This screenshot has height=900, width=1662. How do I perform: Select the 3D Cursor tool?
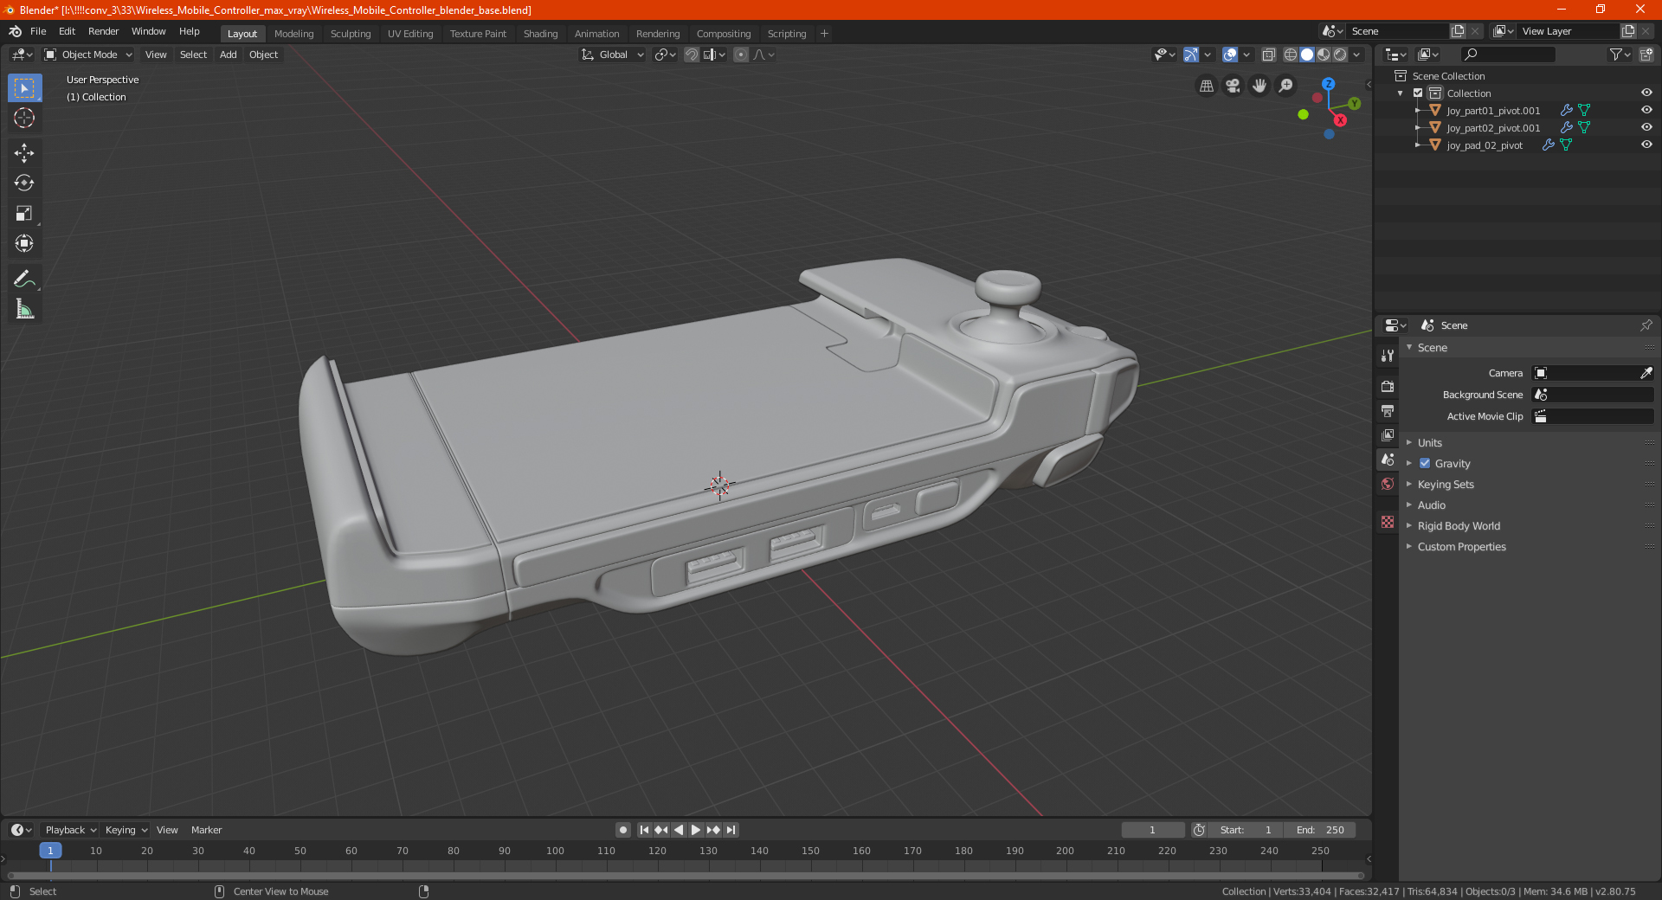tap(24, 119)
